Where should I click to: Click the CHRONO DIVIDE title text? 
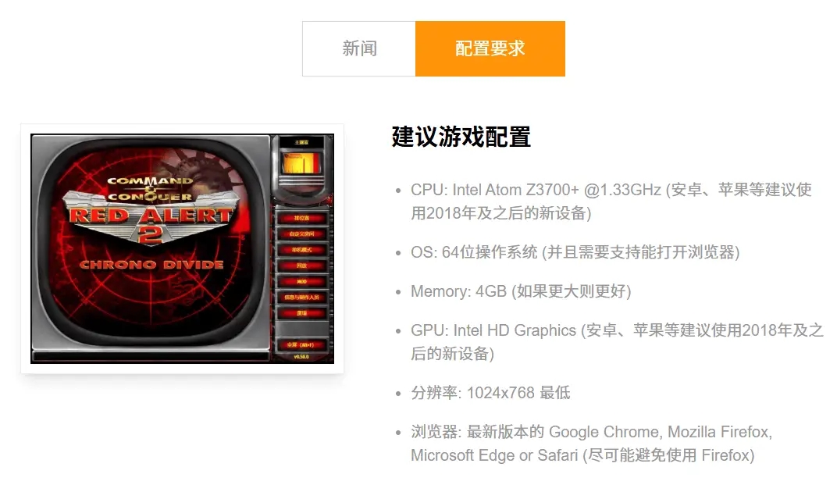[x=151, y=265]
